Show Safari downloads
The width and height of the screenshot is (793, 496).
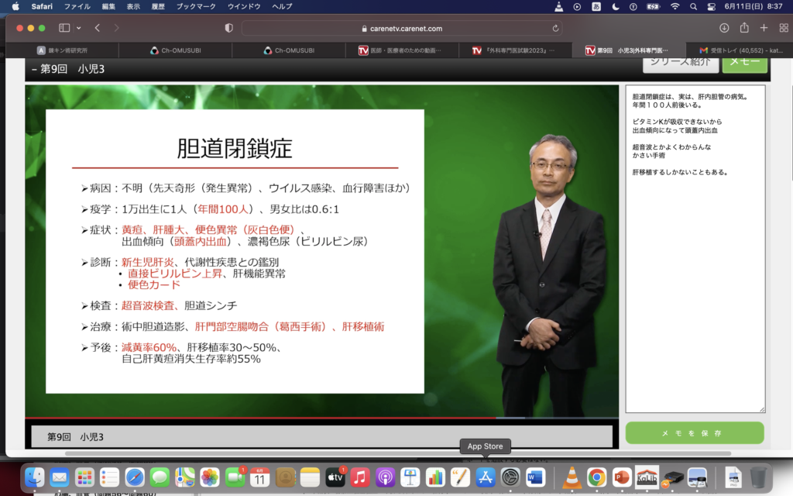point(724,28)
